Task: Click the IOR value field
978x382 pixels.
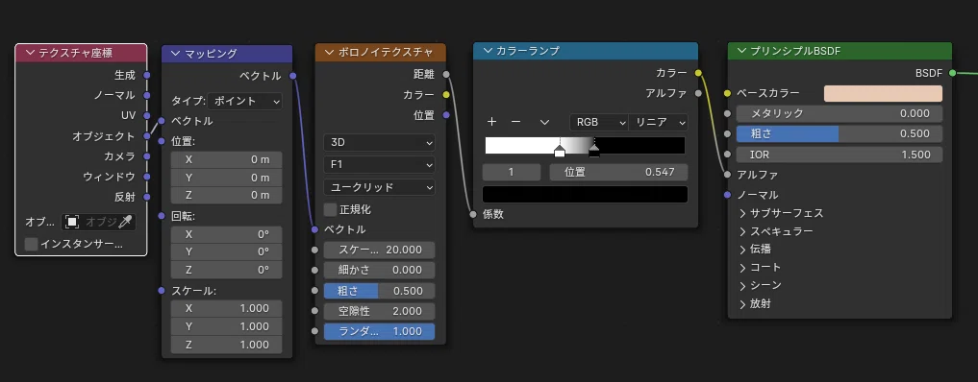Action: 840,155
